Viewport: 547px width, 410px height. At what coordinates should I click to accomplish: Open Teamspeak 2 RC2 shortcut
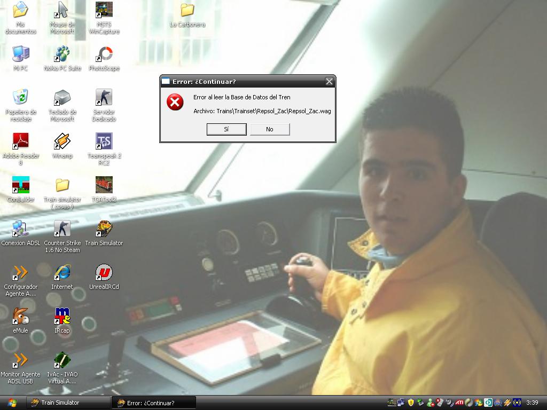104,141
